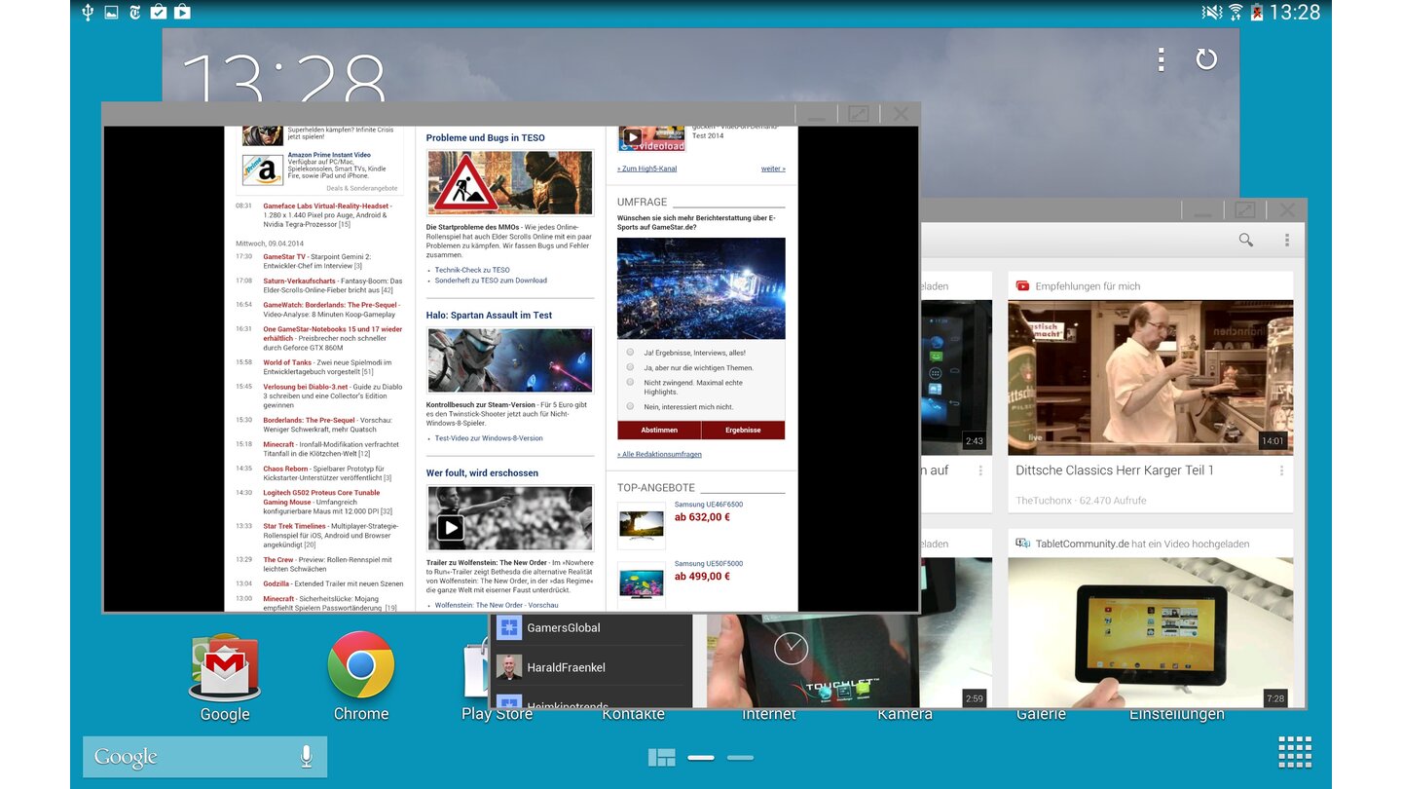The width and height of the screenshot is (1402, 789).
Task: Open 'Probleme und Bugs in TESO' headline
Action: pos(485,138)
